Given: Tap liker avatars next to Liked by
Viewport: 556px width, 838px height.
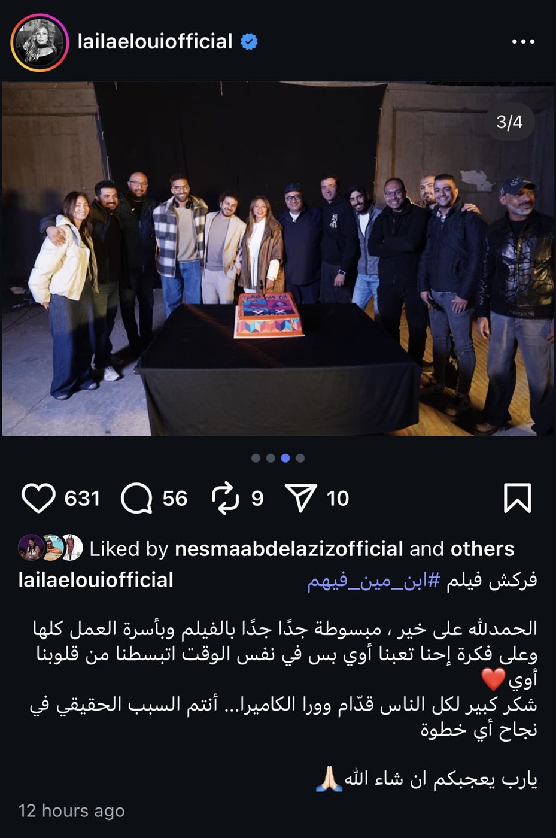Looking at the screenshot, I should pyautogui.click(x=50, y=548).
